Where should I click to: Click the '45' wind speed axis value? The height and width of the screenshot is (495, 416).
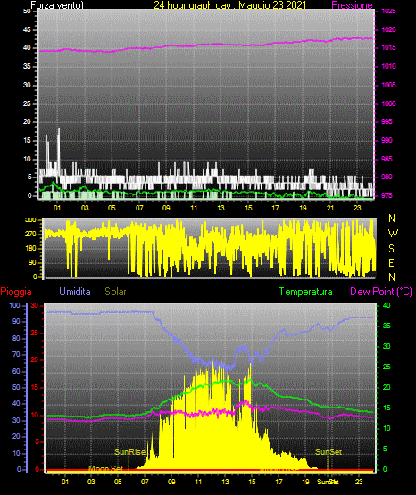tap(27, 30)
